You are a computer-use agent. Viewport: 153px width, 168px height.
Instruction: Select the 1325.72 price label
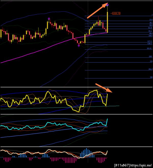[116, 14]
